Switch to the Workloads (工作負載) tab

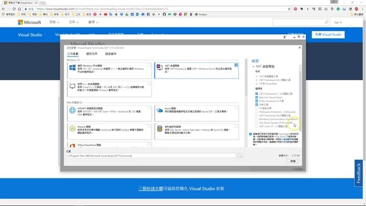73,54
